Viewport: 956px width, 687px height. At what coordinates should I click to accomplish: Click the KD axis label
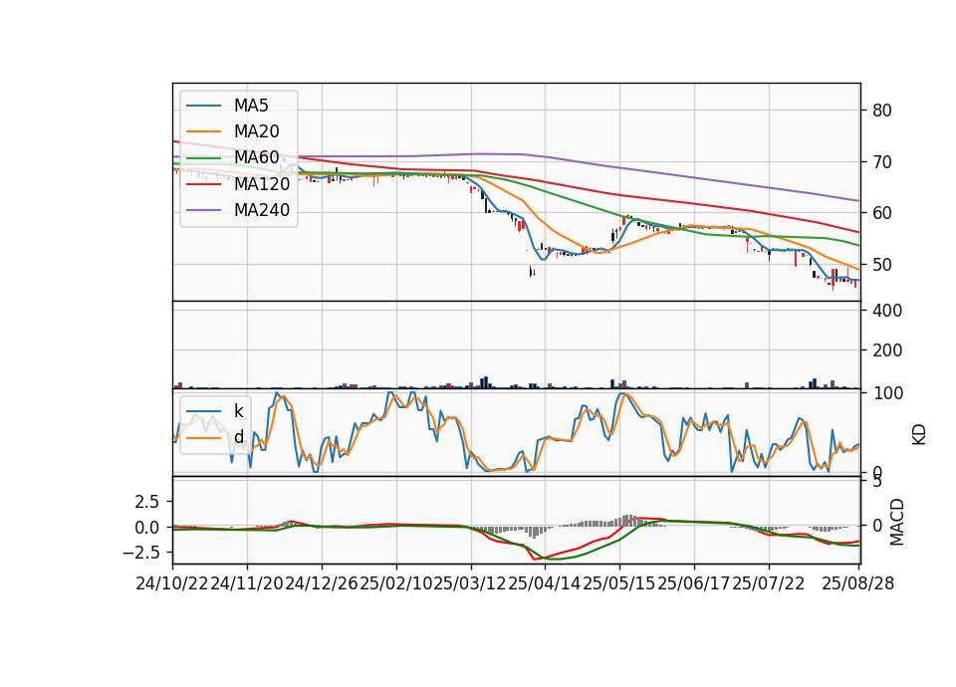tap(919, 435)
